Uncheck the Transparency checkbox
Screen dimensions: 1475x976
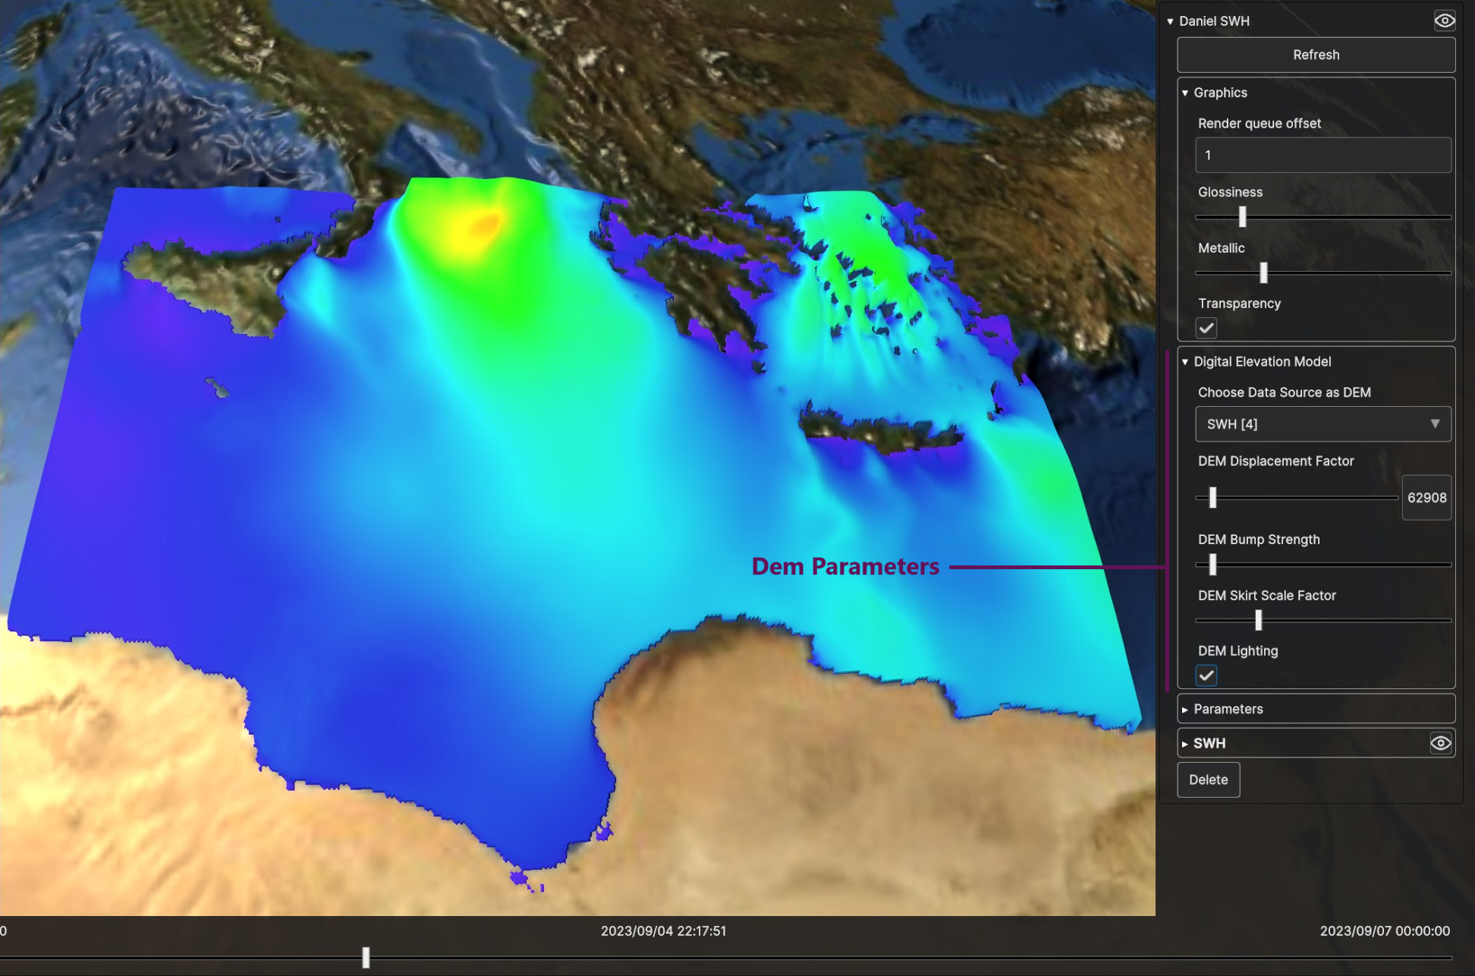click(1206, 328)
